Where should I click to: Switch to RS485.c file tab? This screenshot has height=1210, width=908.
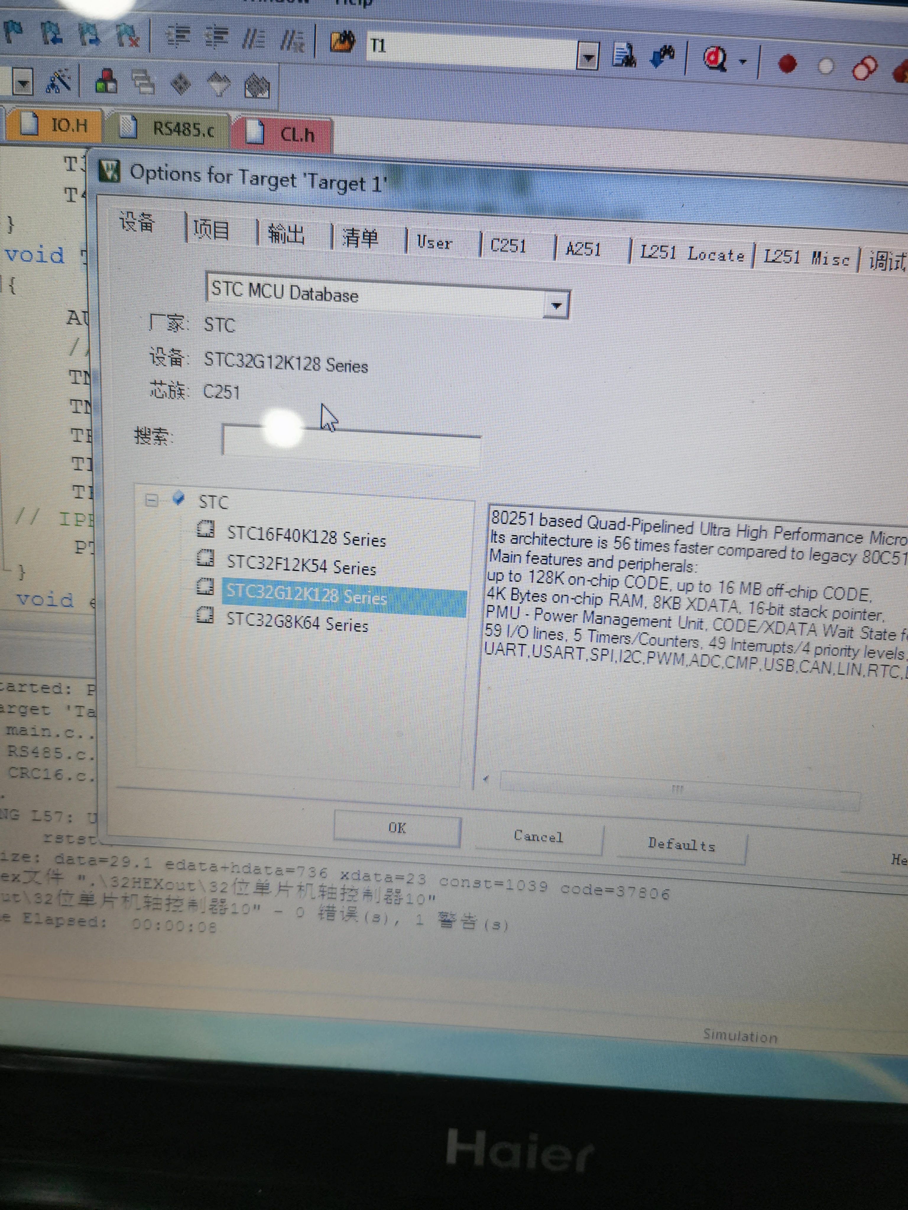(168, 129)
